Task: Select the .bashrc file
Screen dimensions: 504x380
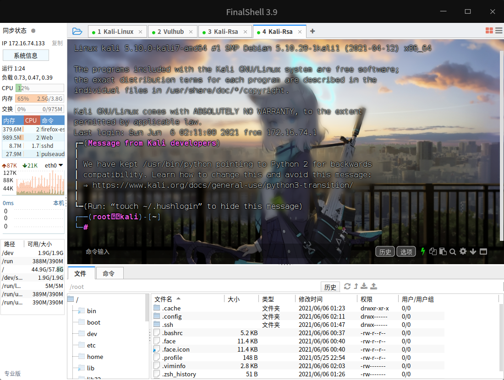Action: pos(299,333)
